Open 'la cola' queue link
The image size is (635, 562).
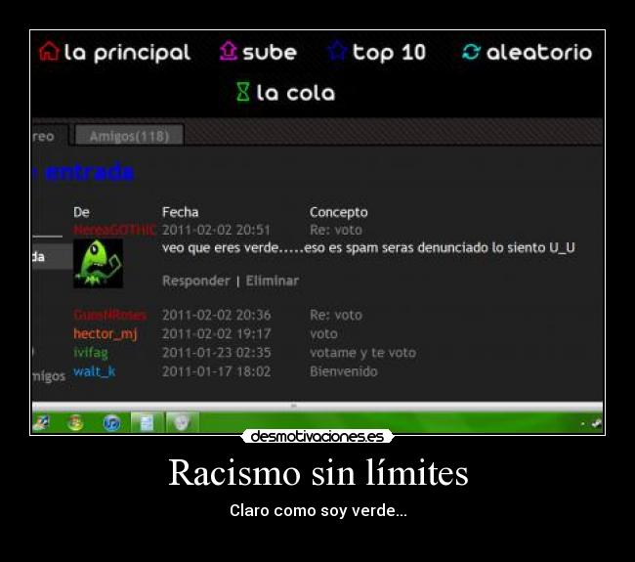296,93
